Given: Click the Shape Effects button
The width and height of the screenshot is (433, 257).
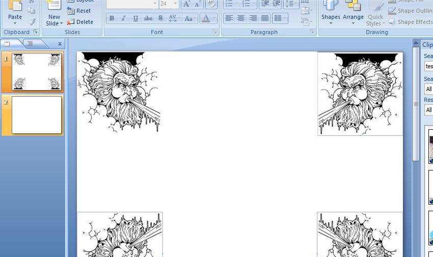Looking at the screenshot, I should pos(410,22).
